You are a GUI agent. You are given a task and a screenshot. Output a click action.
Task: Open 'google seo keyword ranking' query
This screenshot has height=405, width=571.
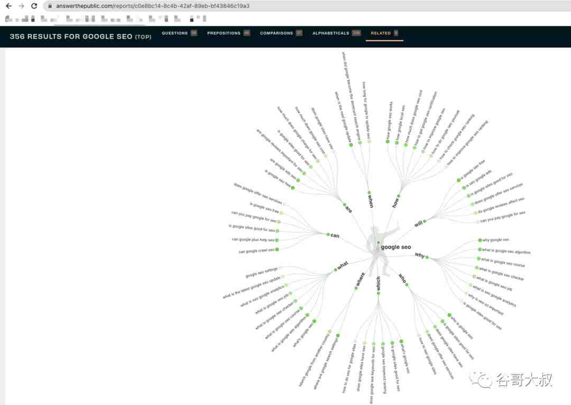pos(384,369)
